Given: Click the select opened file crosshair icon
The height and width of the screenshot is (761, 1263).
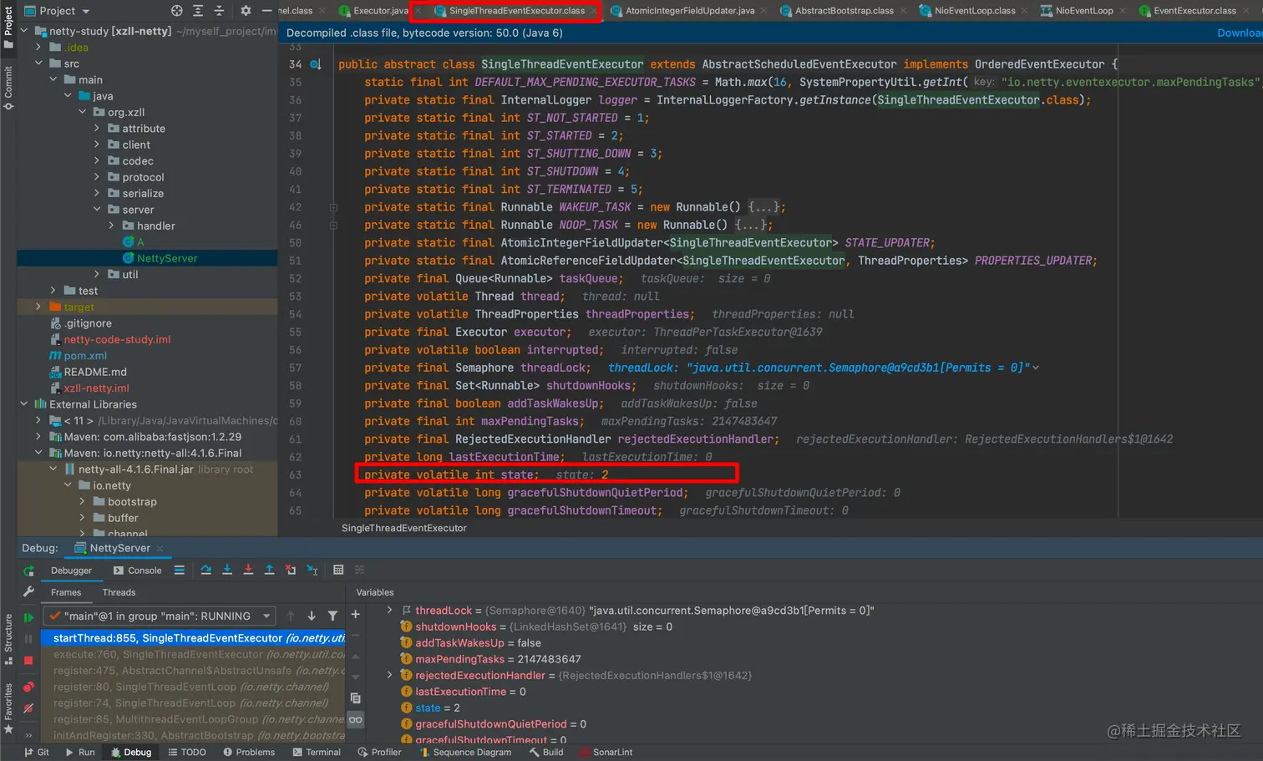Looking at the screenshot, I should tap(176, 11).
